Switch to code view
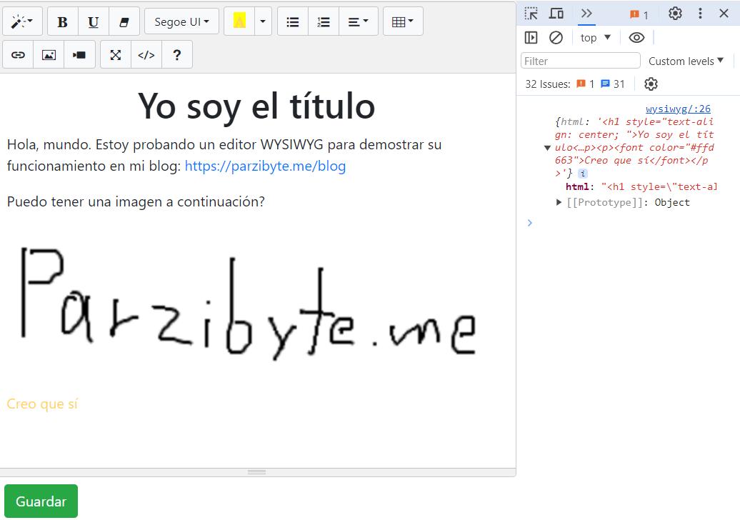 point(146,55)
